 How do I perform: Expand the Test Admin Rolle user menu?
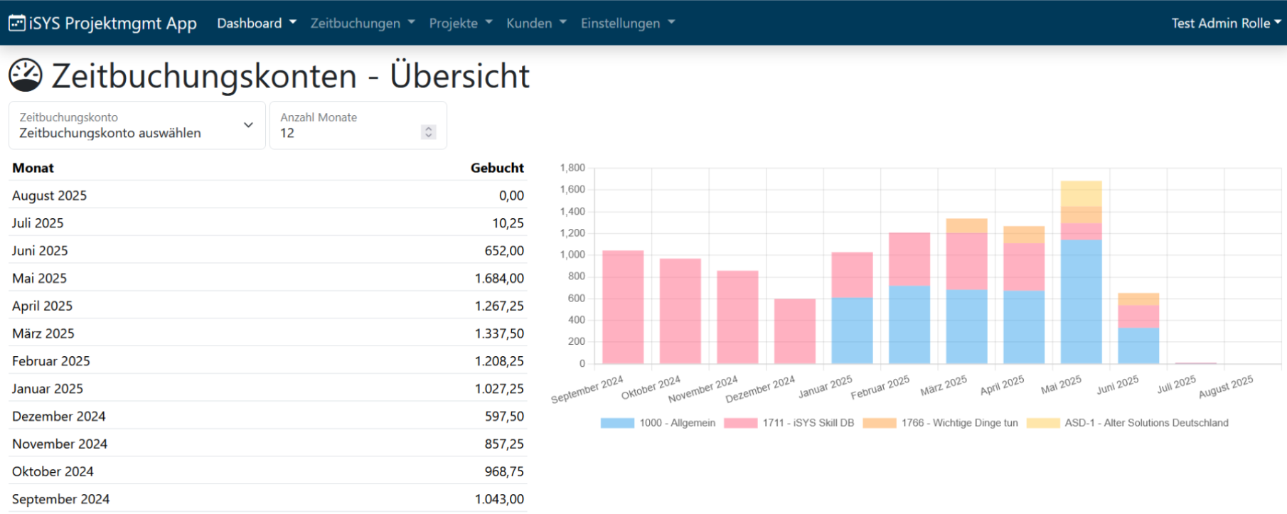click(1226, 23)
